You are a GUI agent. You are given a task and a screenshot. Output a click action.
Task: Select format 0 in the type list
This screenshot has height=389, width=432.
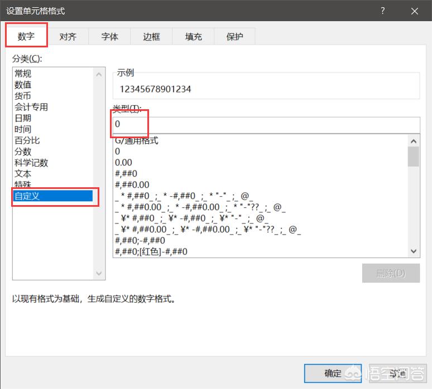coord(117,151)
